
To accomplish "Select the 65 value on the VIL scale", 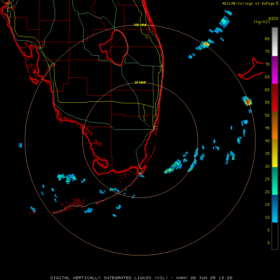I will point(267,77).
